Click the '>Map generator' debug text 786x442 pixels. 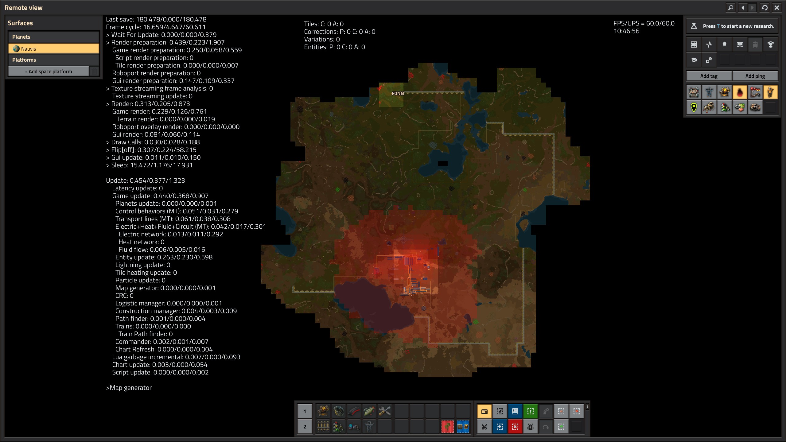(x=129, y=388)
